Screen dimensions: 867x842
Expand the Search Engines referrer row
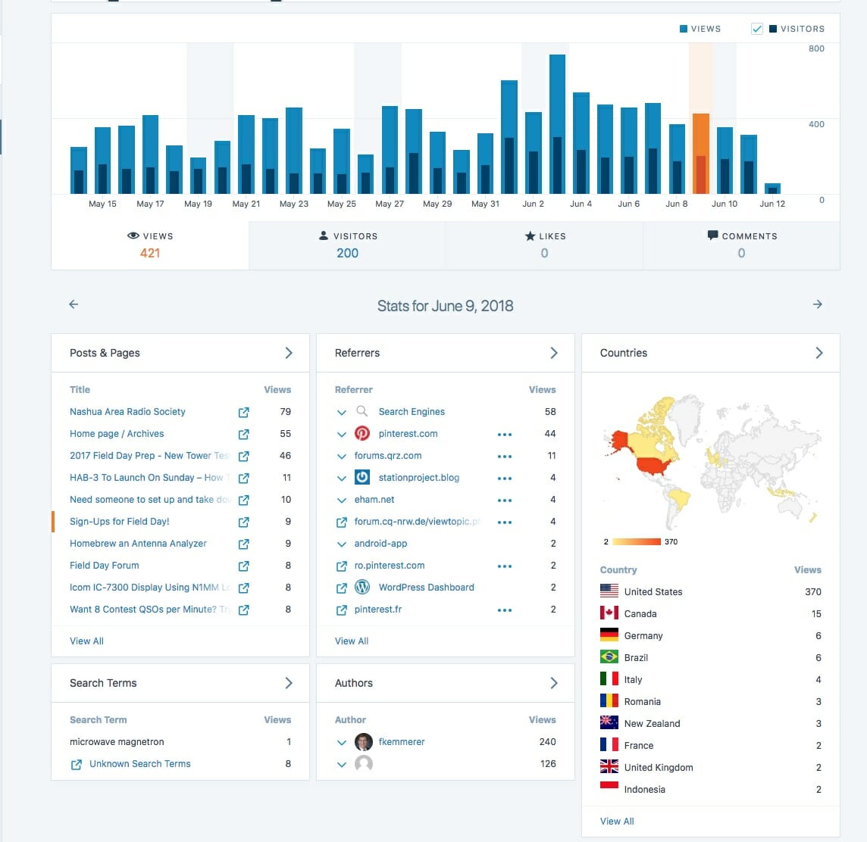[342, 413]
